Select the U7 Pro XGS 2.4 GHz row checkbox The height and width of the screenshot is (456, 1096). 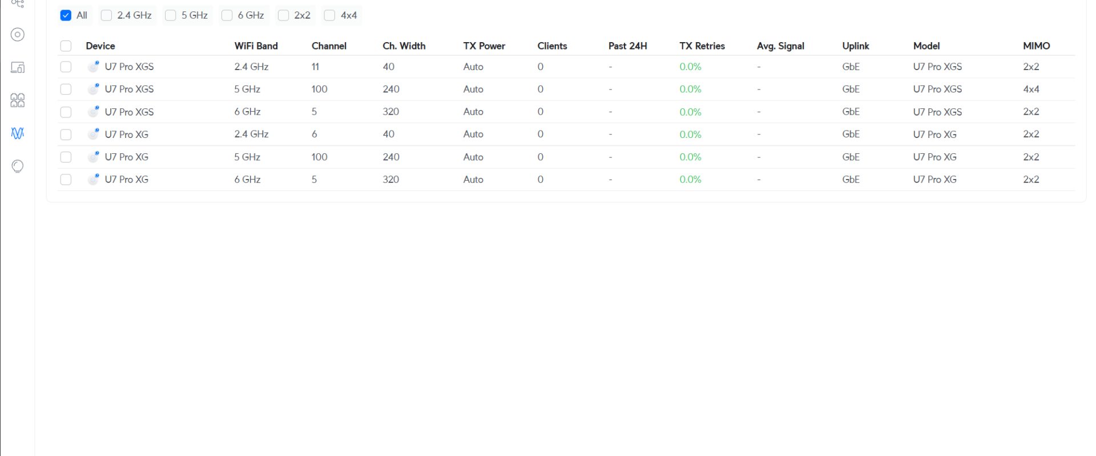[66, 67]
